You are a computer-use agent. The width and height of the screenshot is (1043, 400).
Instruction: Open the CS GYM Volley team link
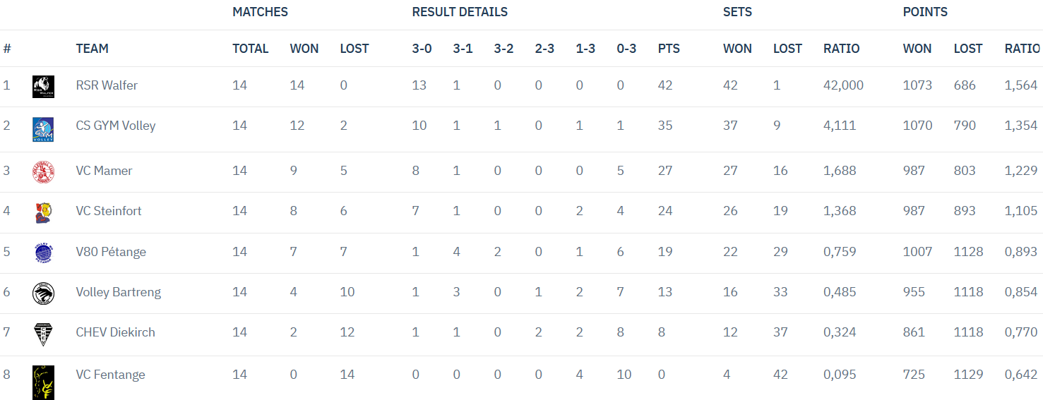[x=116, y=126]
